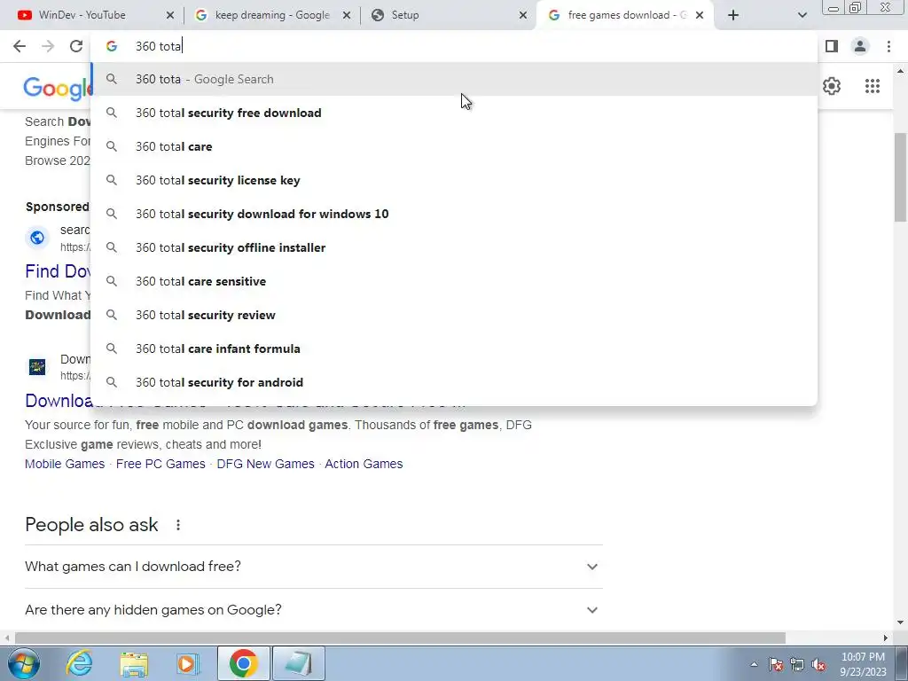Open the 'Find Dow...' sponsored result title

click(x=58, y=271)
